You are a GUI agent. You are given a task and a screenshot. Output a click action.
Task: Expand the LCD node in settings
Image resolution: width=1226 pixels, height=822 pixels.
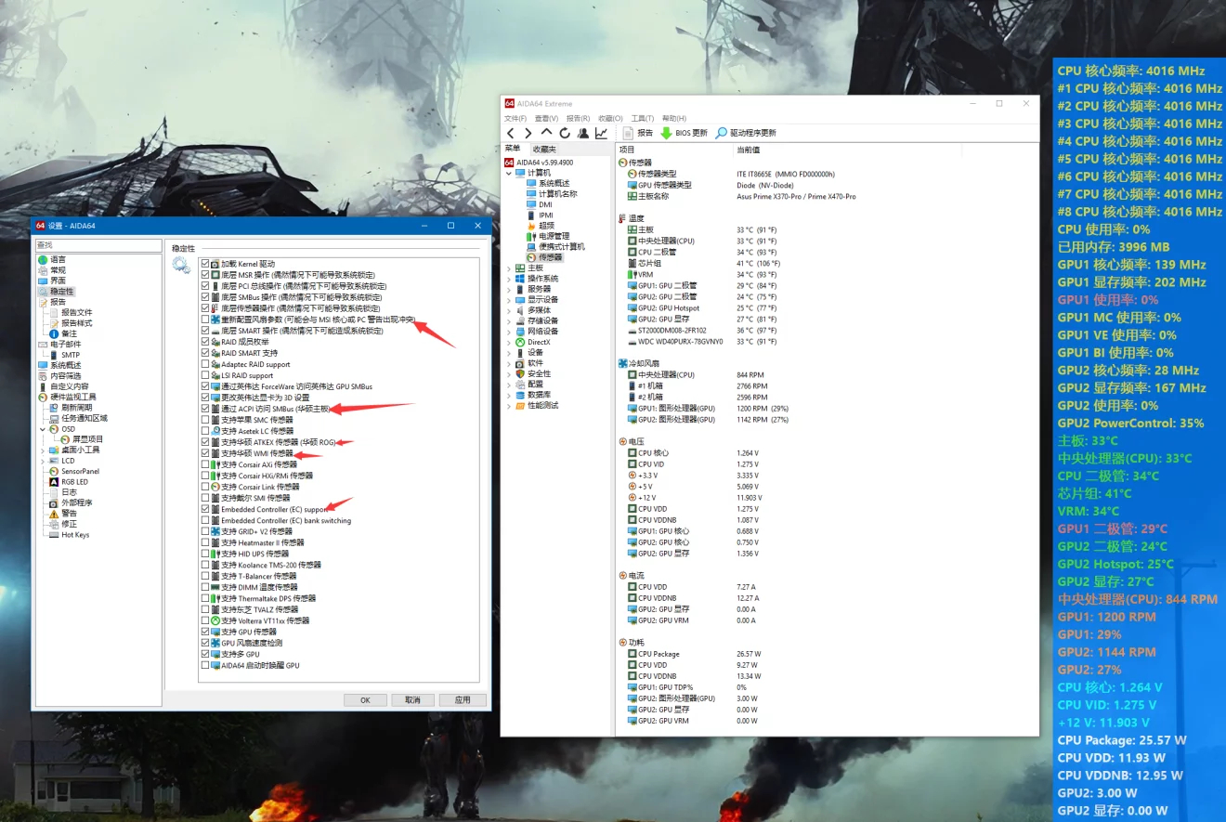pyautogui.click(x=43, y=461)
